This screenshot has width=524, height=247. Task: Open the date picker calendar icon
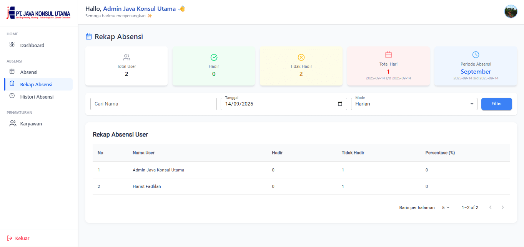click(x=340, y=104)
